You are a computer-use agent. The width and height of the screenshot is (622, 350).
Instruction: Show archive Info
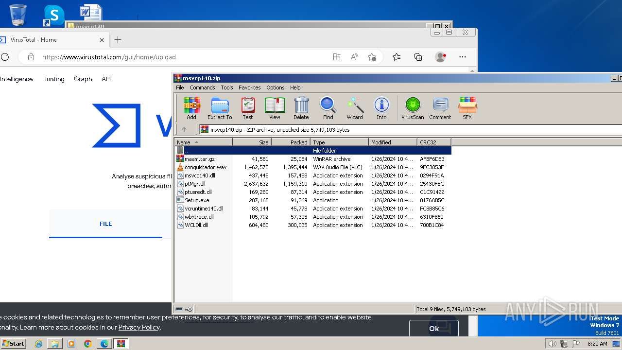click(x=381, y=108)
